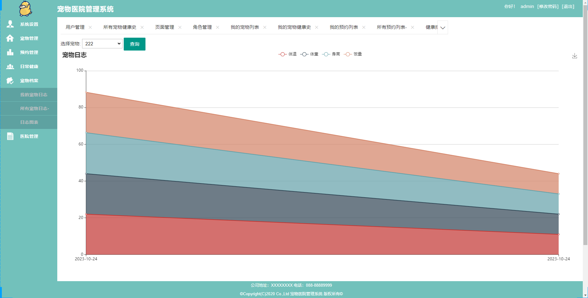Close the 我的宠物列表 tab
This screenshot has height=298, width=588.
pos(265,27)
